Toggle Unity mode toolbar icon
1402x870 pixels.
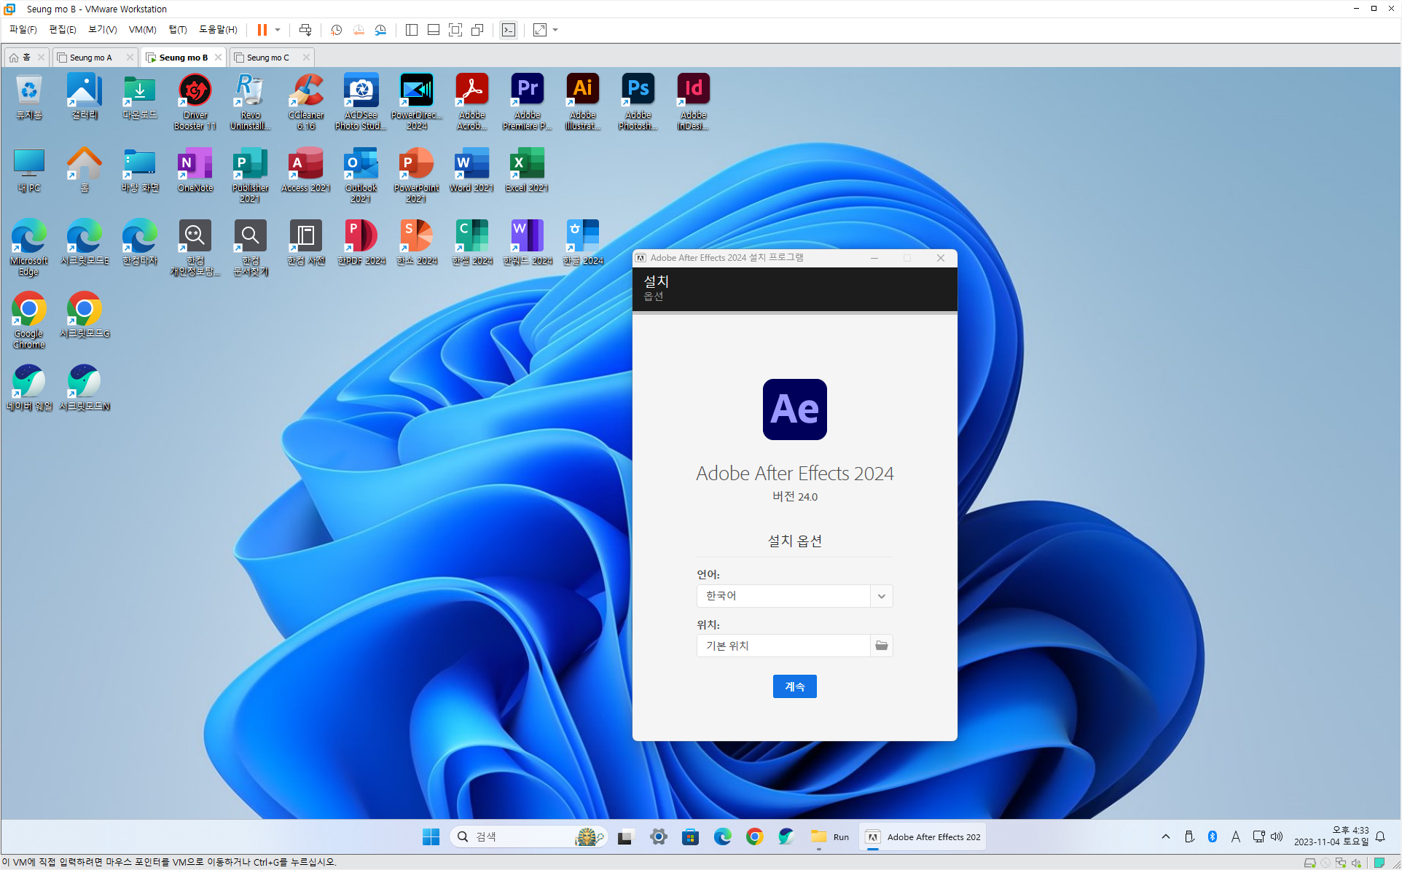(x=477, y=30)
